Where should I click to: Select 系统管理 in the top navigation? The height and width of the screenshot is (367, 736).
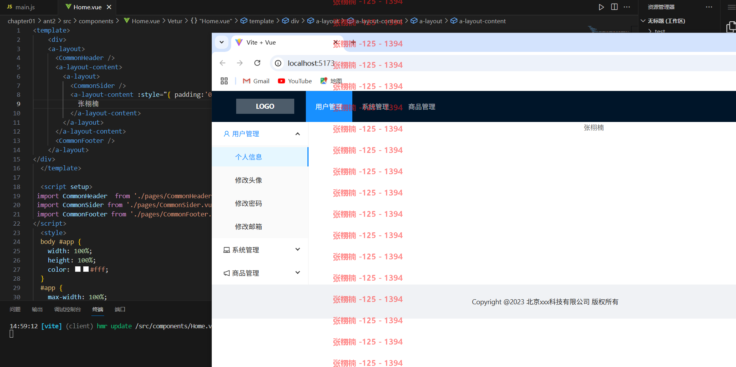[x=376, y=106]
